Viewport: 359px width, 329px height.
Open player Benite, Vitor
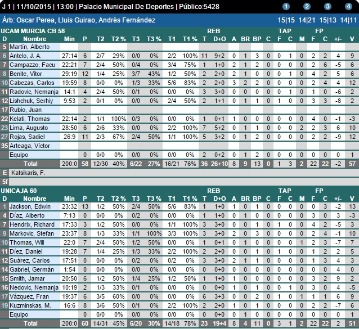tap(26, 74)
